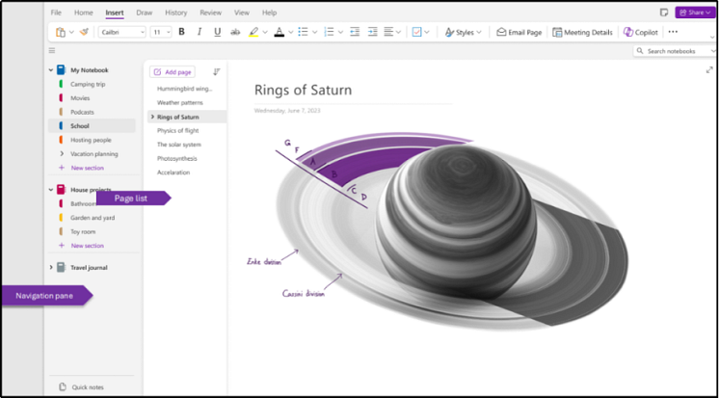Apply yellow text highlight color

253,32
